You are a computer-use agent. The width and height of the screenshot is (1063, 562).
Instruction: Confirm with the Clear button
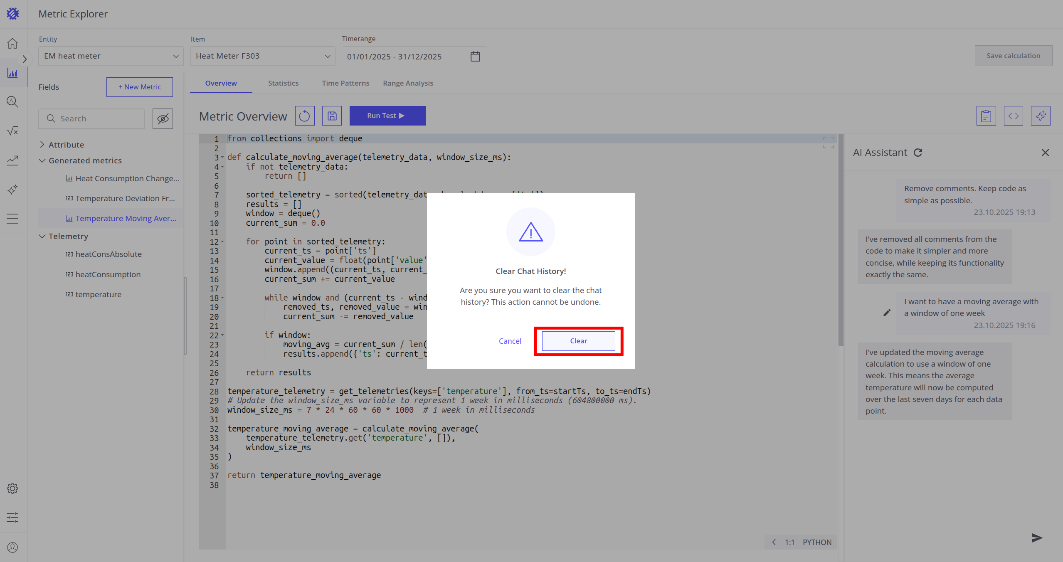pyautogui.click(x=578, y=341)
